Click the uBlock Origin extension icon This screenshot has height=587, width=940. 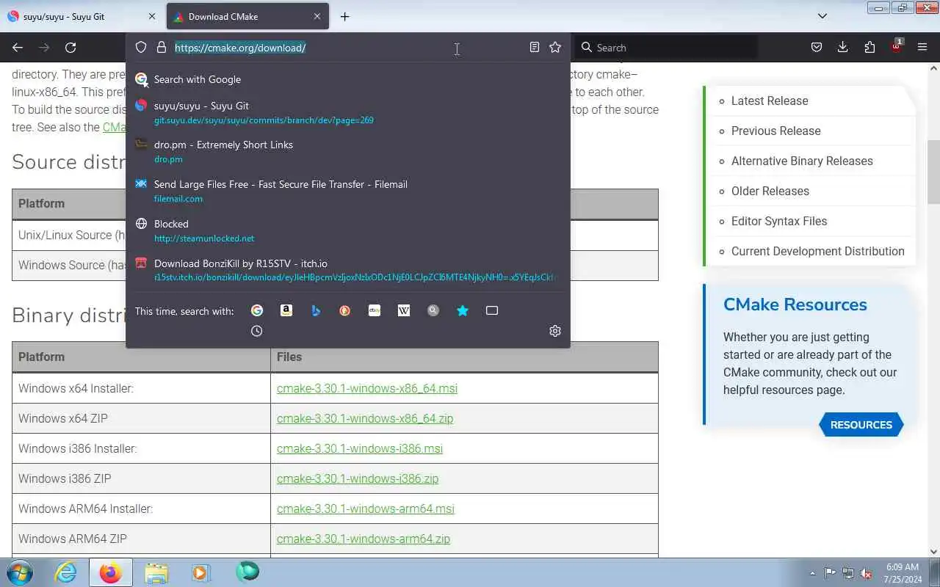[896, 46]
